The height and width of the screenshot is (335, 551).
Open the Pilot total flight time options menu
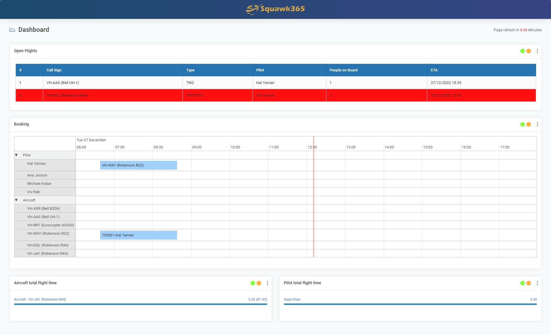(x=537, y=283)
